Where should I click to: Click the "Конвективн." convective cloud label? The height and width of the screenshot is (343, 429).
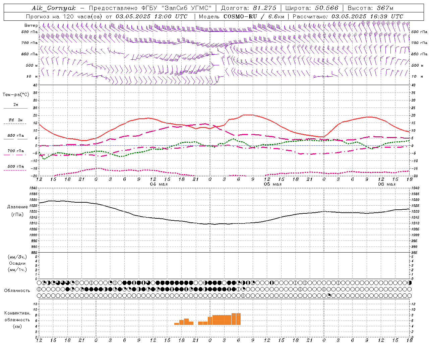point(17,313)
